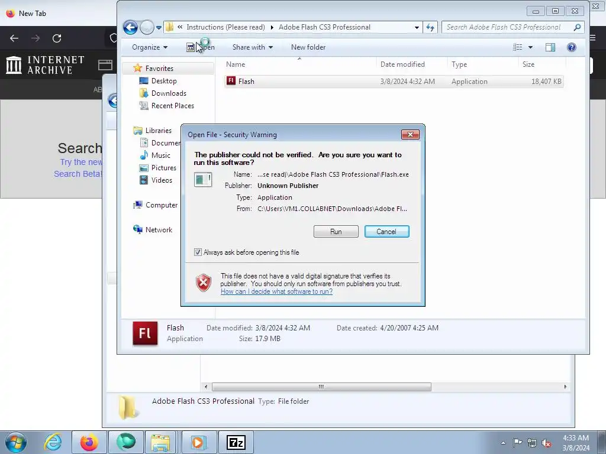Click the Internet Archive logo
This screenshot has width=606, height=454.
pyautogui.click(x=45, y=65)
